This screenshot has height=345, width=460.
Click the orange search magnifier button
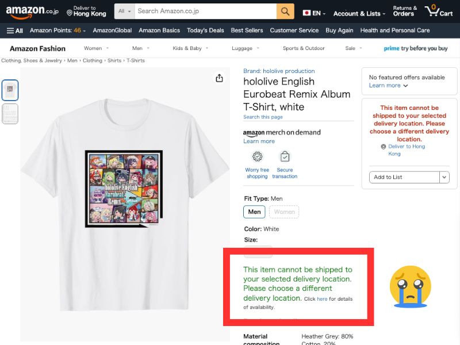(285, 11)
